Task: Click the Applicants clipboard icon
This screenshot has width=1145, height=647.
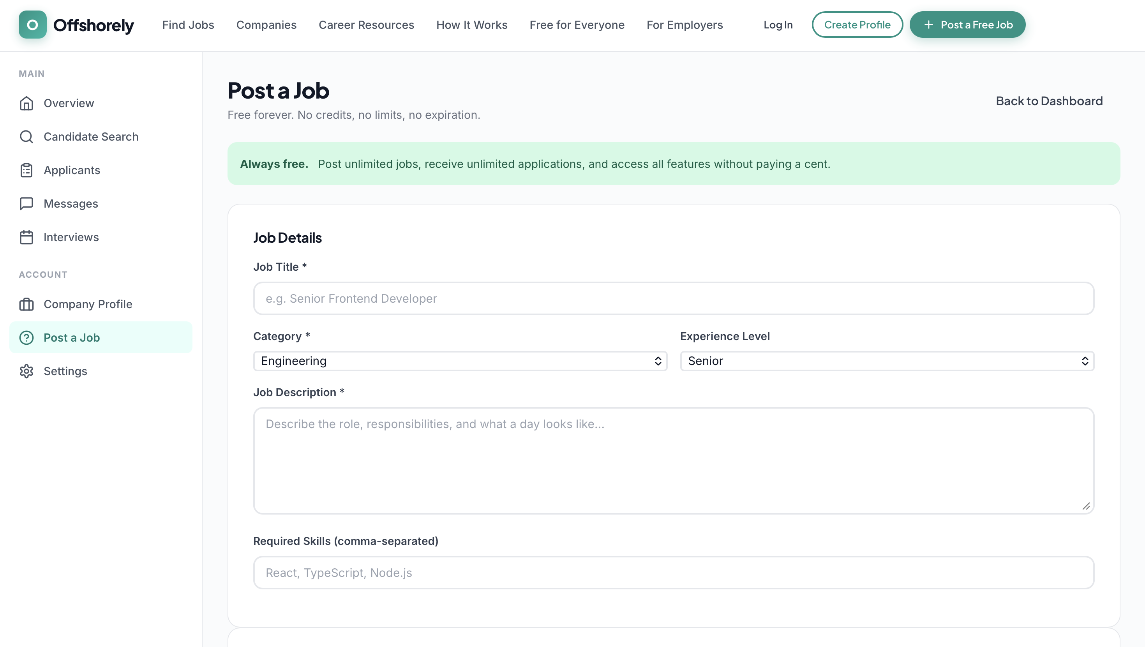Action: tap(26, 170)
